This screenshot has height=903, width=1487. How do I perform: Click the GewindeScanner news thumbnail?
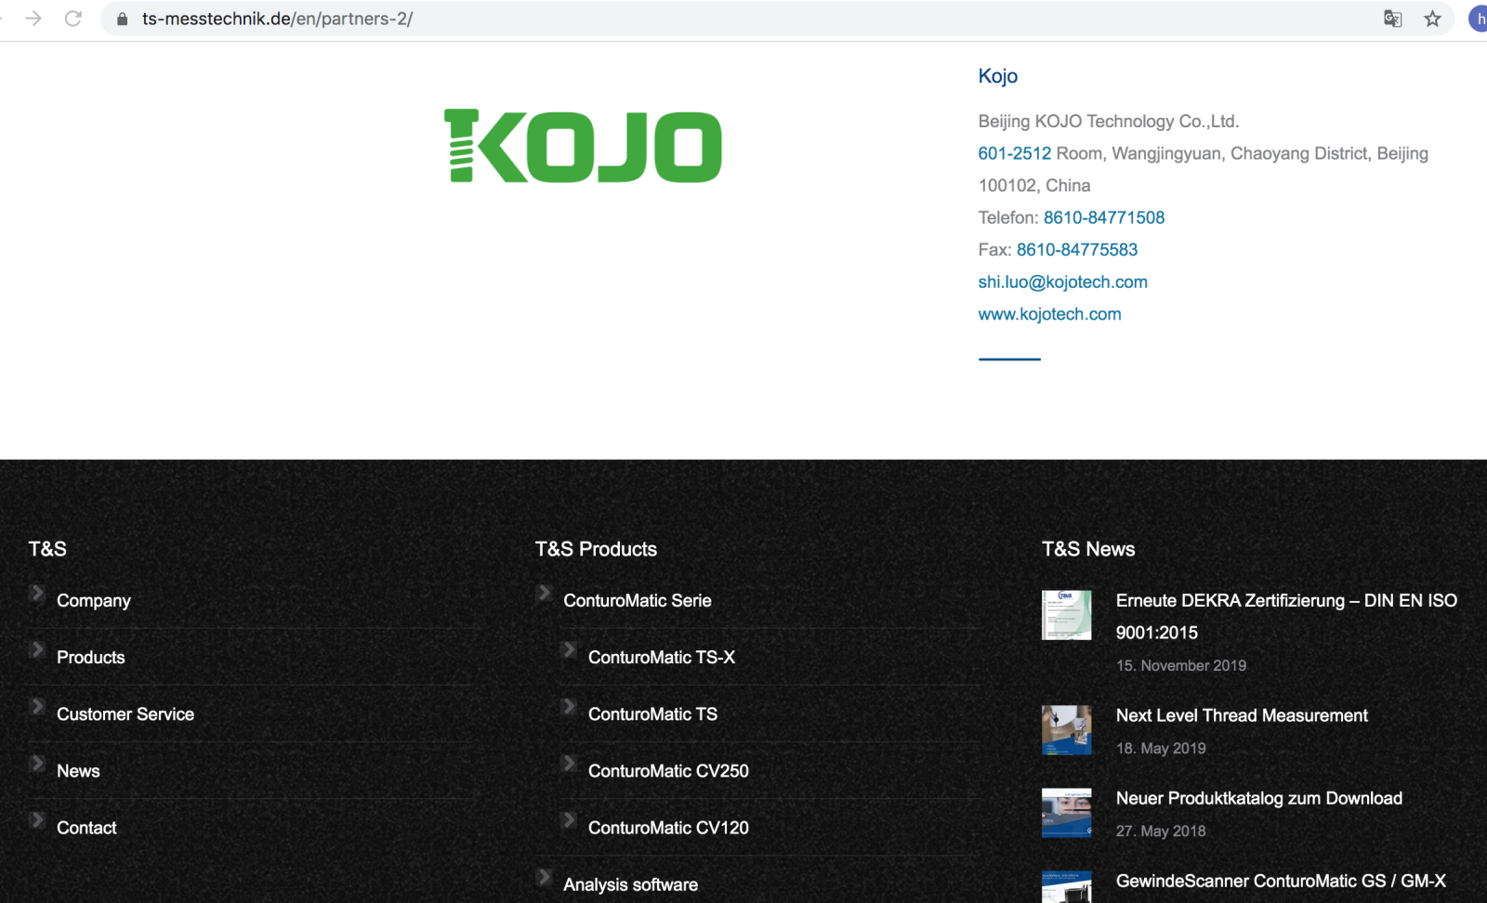1066,887
